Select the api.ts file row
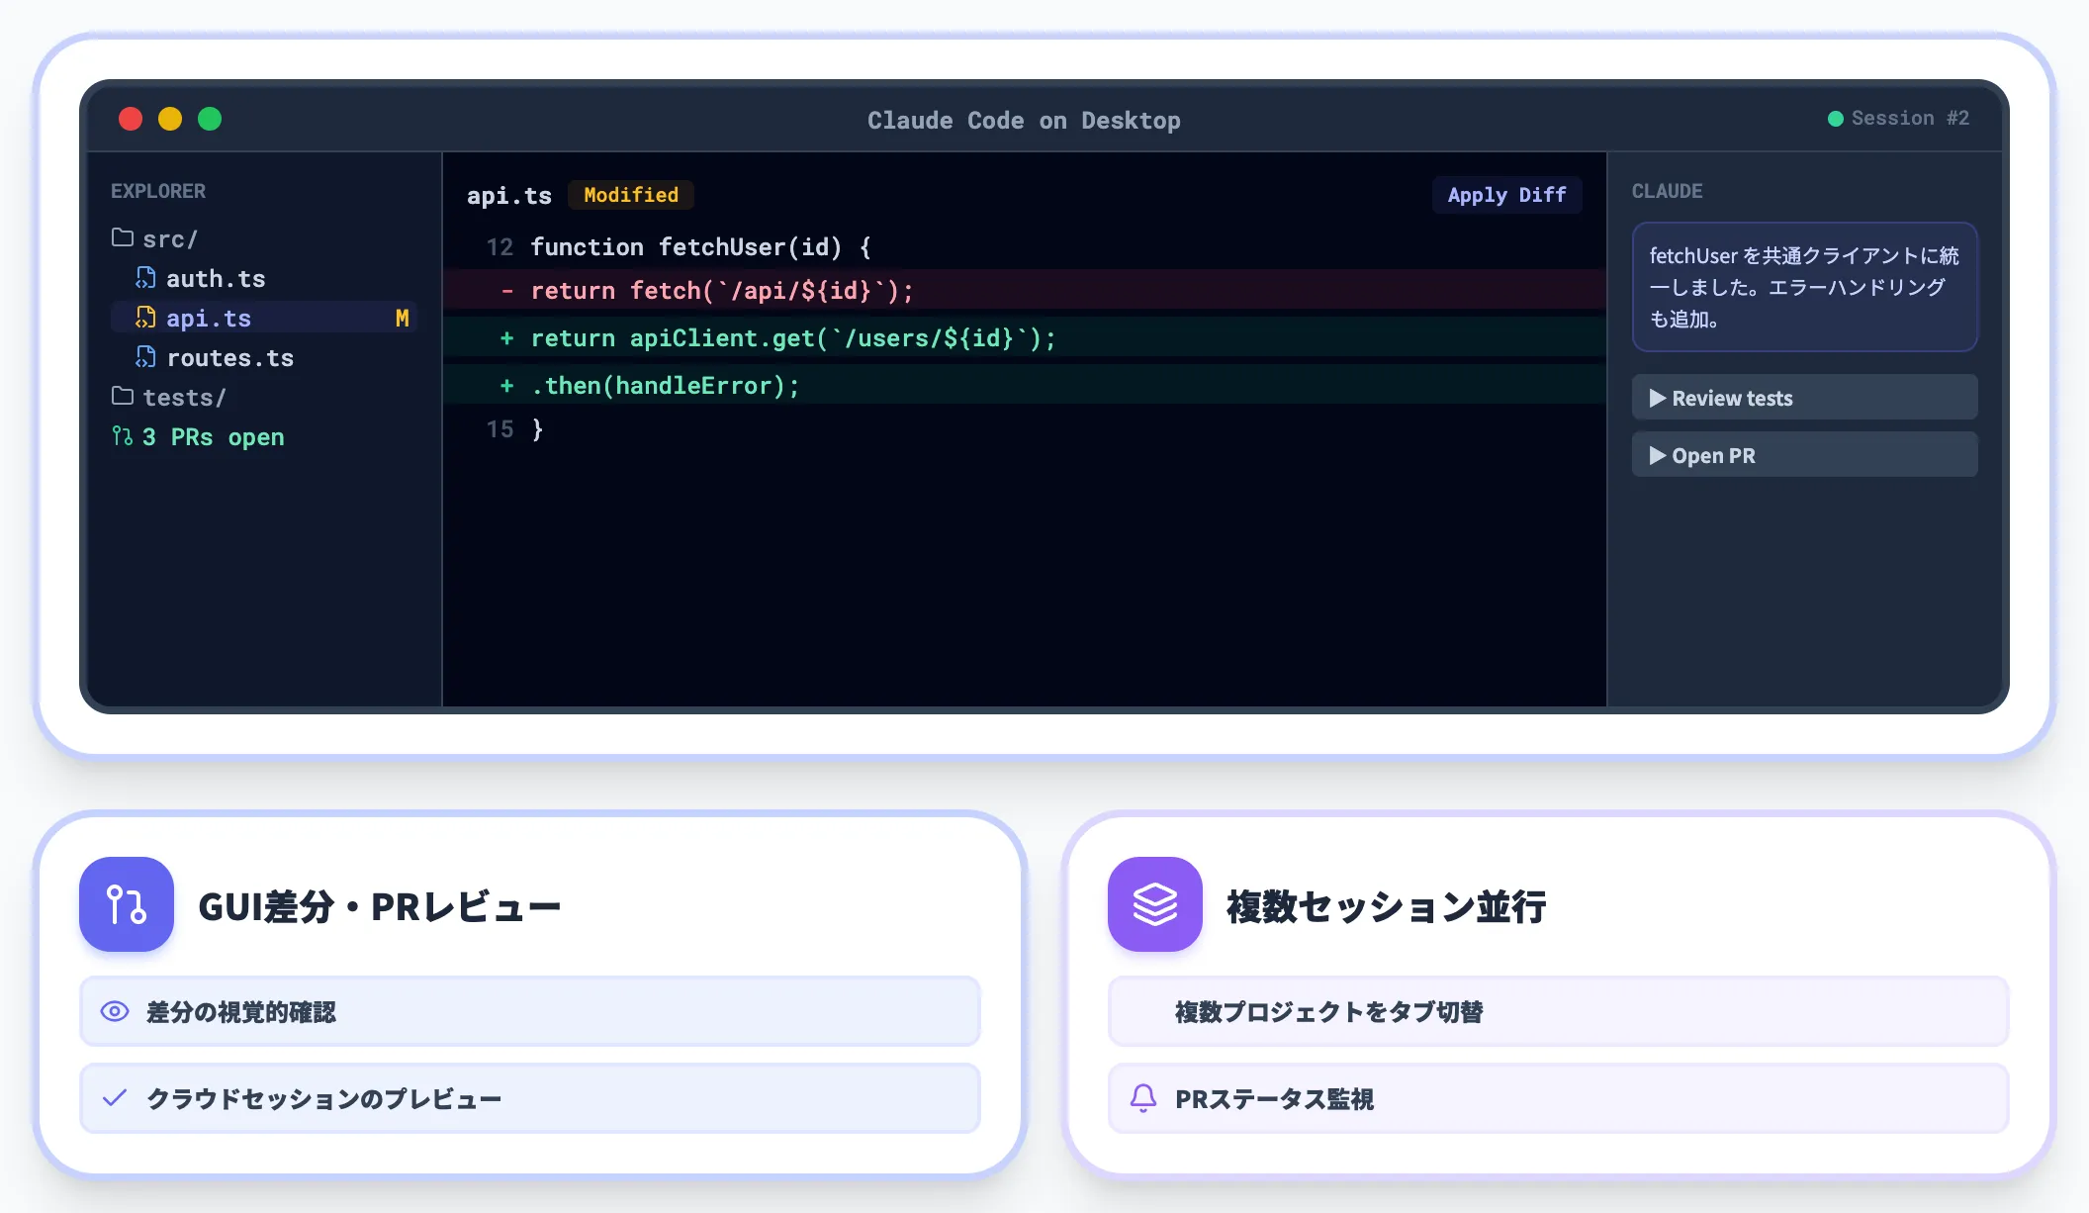Screen dimensions: 2089x1213 263,318
